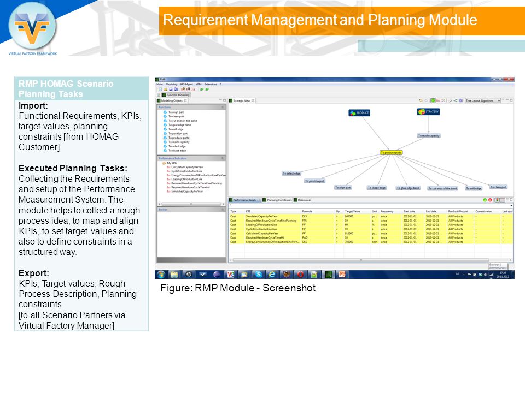Image resolution: width=525 pixels, height=393 pixels.
Task: Click the fit-to-screen icon in Strategic View toolbar
Action: click(444, 100)
